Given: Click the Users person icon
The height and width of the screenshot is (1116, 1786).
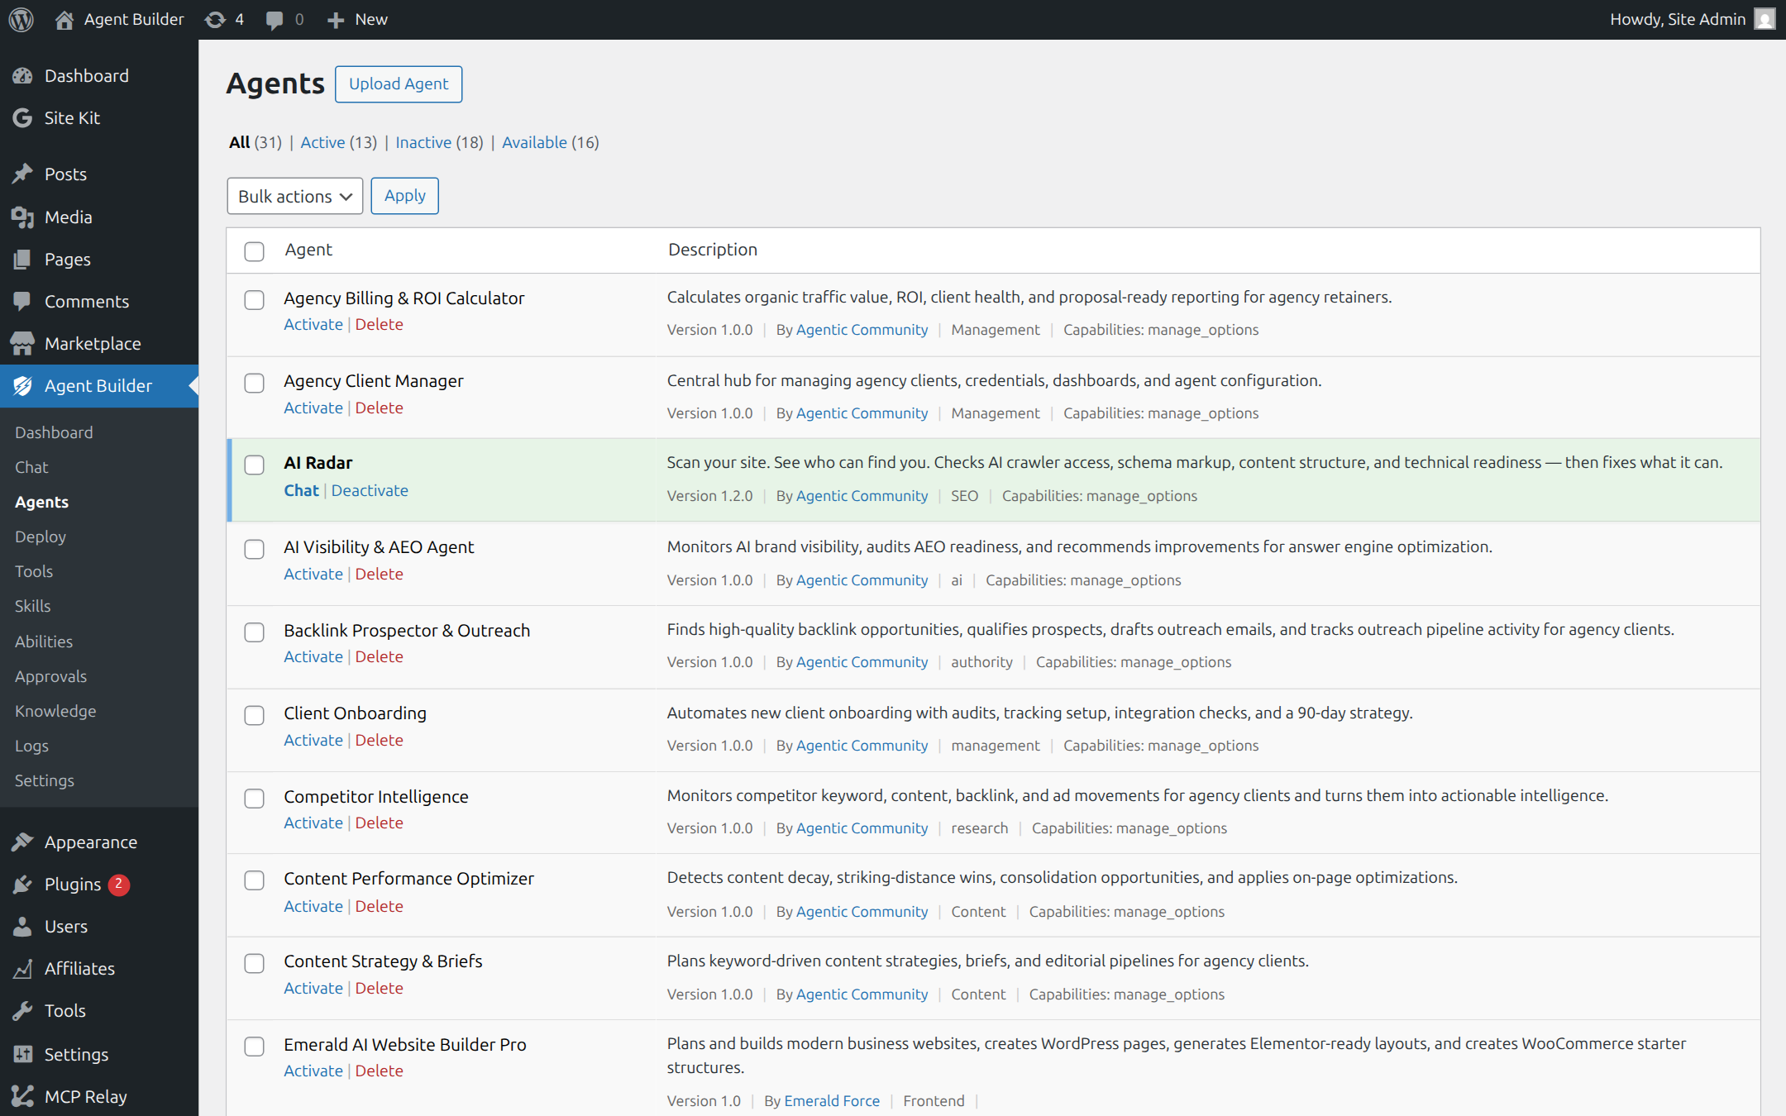Looking at the screenshot, I should point(23,927).
